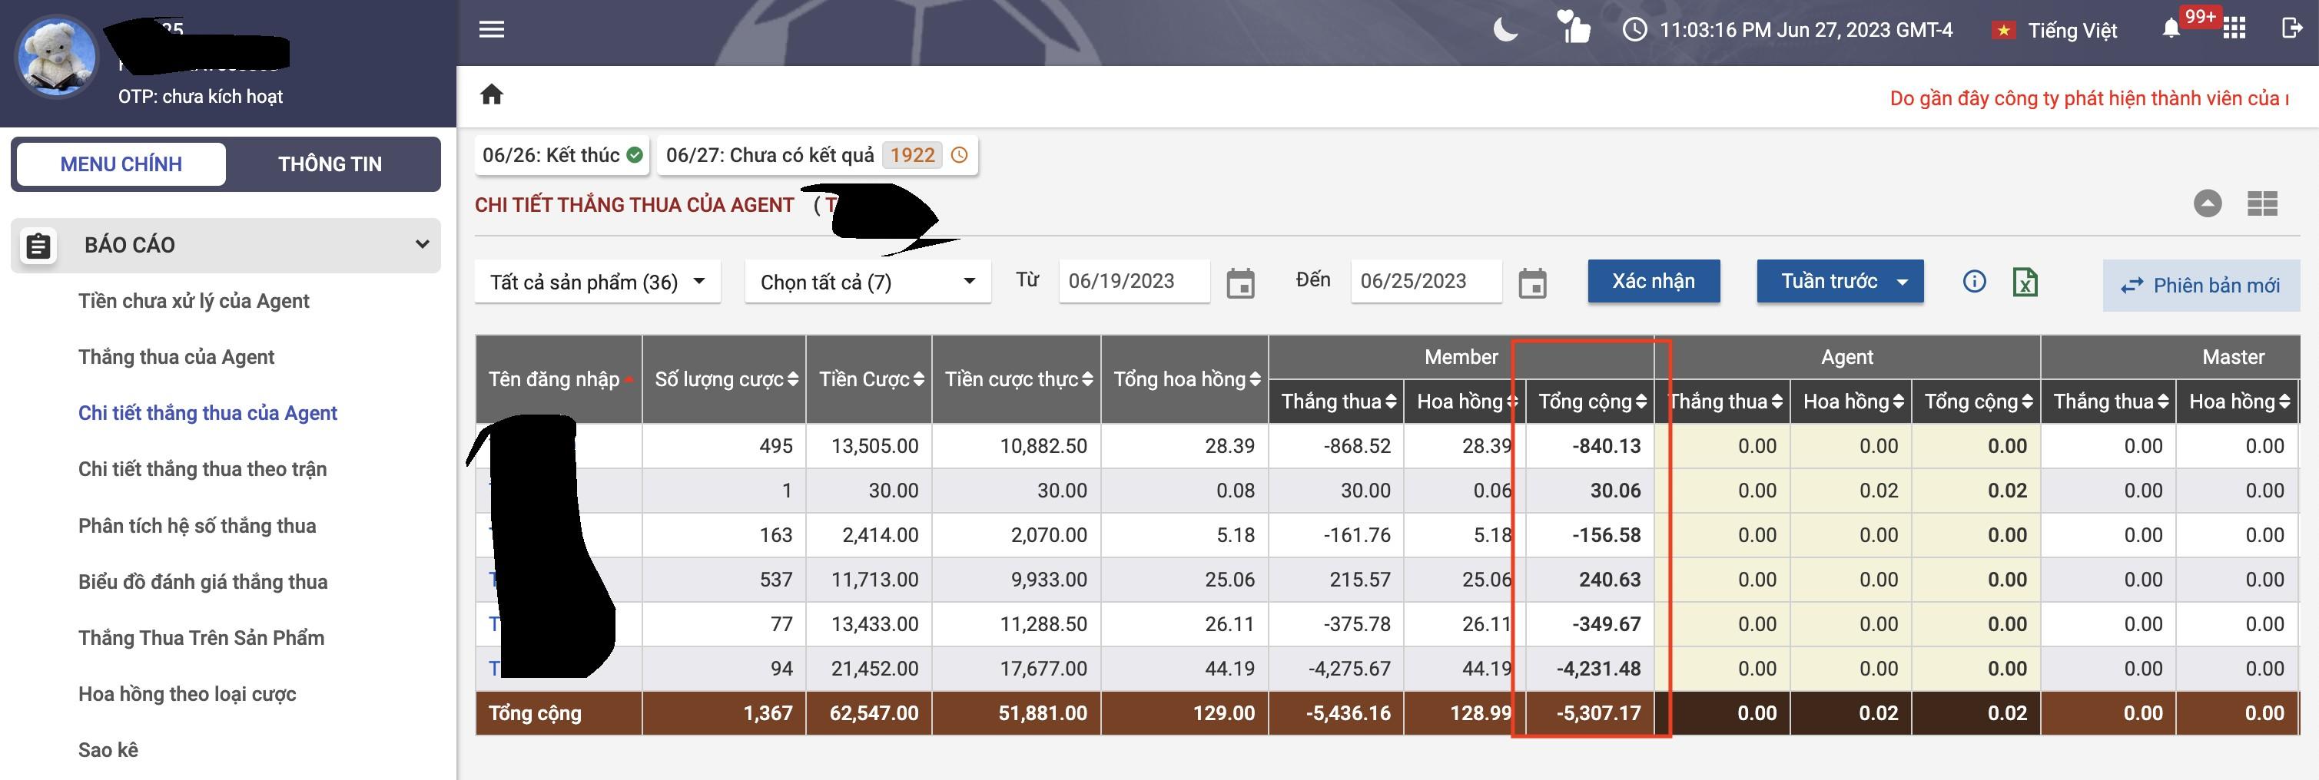Switch to THÔNG TIN tab

click(x=330, y=164)
